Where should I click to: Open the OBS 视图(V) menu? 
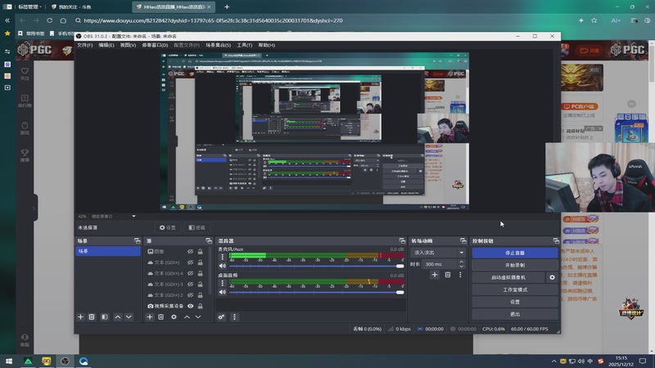[x=128, y=45]
